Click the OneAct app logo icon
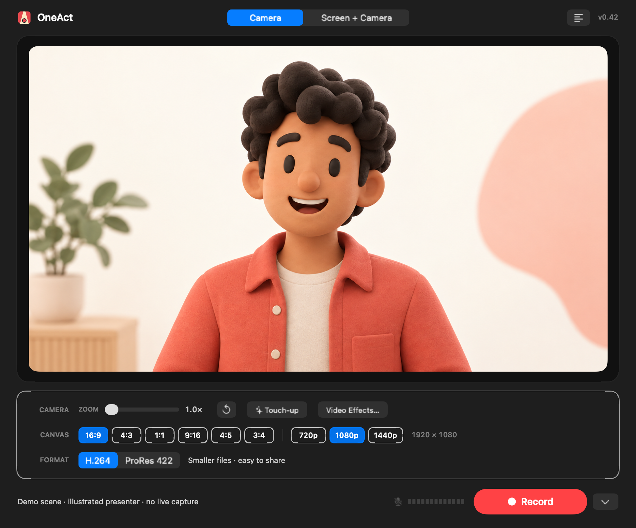The image size is (636, 528). (x=24, y=18)
